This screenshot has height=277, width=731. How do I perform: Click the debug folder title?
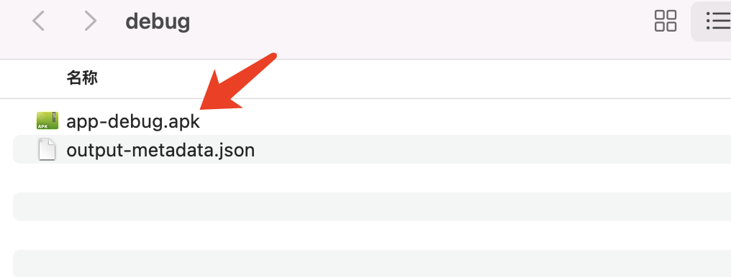coord(158,22)
